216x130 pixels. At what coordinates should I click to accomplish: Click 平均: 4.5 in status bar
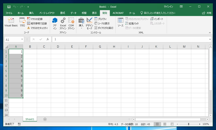tap(113, 124)
